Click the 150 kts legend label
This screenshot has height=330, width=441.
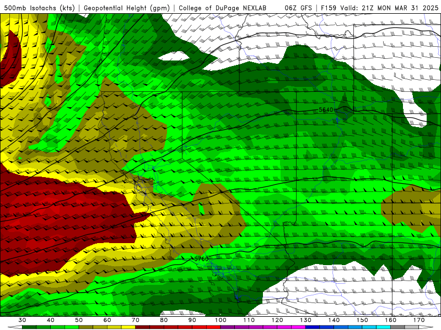[x=362, y=320]
